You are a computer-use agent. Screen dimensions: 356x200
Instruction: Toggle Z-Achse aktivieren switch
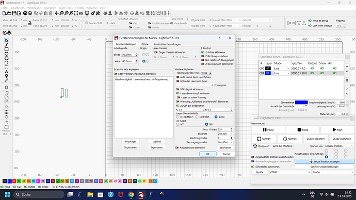coord(203,52)
